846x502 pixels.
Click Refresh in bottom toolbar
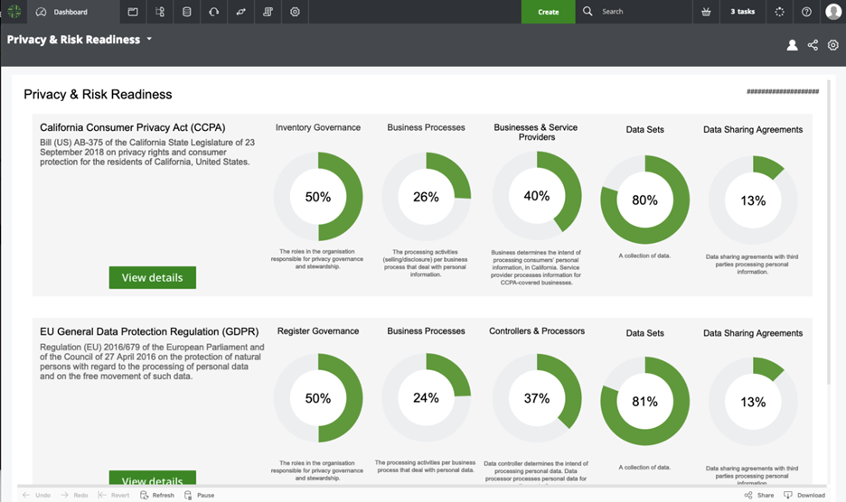tap(157, 495)
